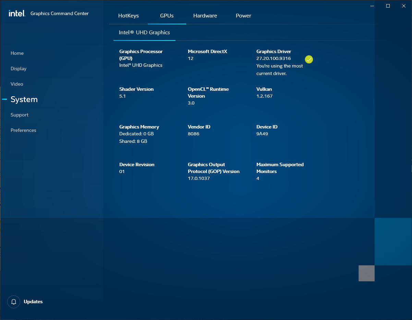Switch to the HotKeys tab
The height and width of the screenshot is (320, 412).
point(129,16)
